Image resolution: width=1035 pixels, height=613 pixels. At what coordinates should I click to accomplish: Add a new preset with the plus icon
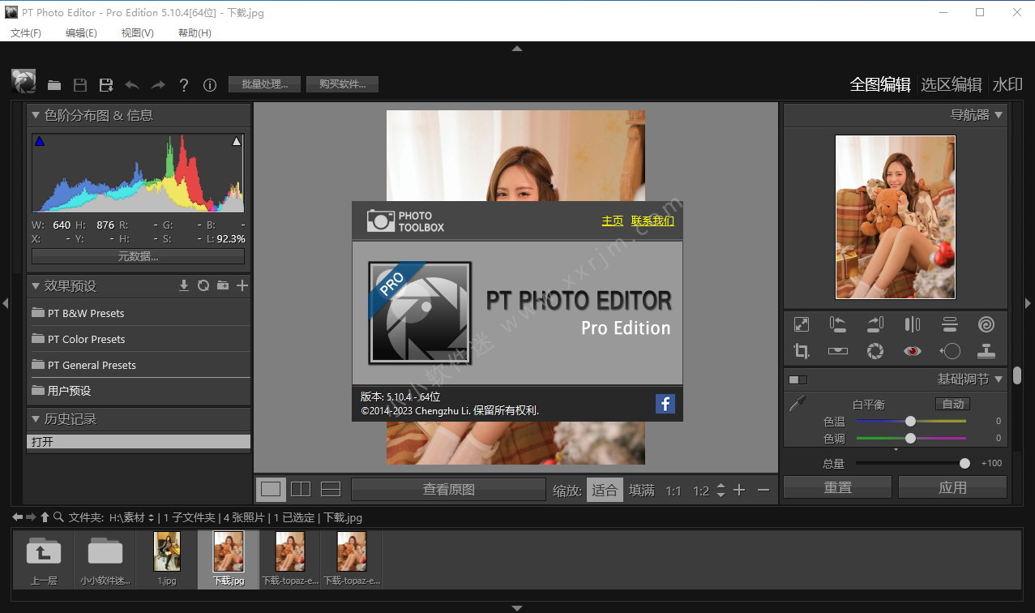pyautogui.click(x=242, y=285)
